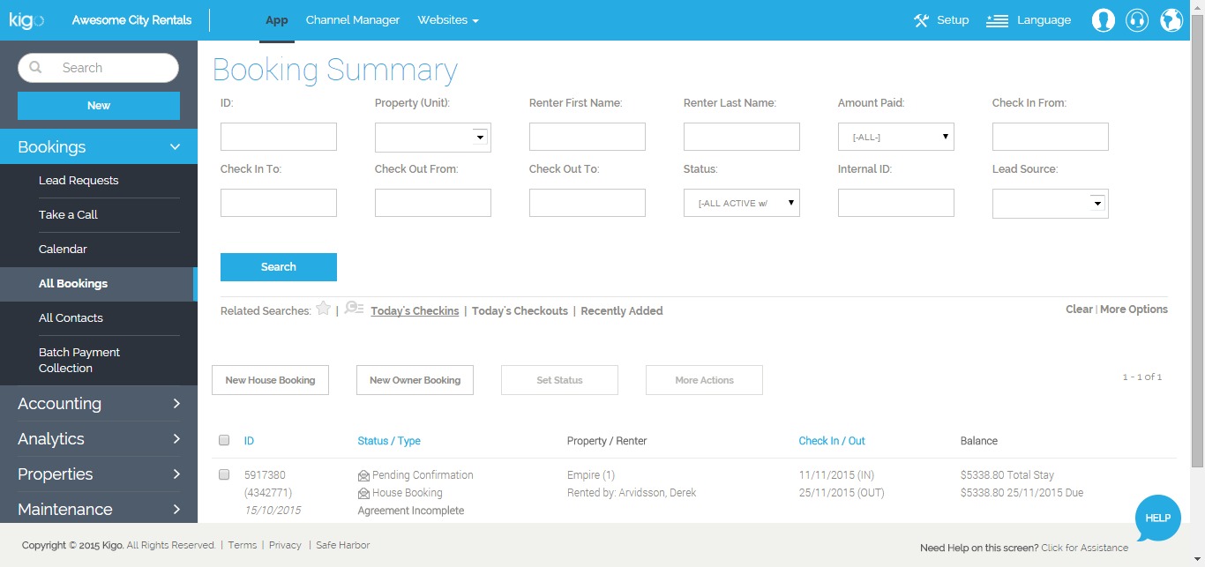The image size is (1205, 567).
Task: Open the Recently Added related search
Action: (x=622, y=311)
